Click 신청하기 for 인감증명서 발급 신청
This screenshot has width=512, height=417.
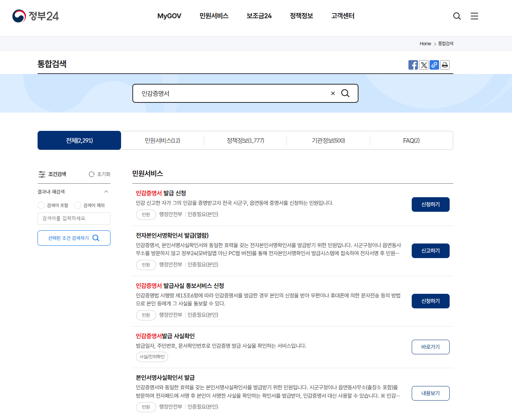431,204
